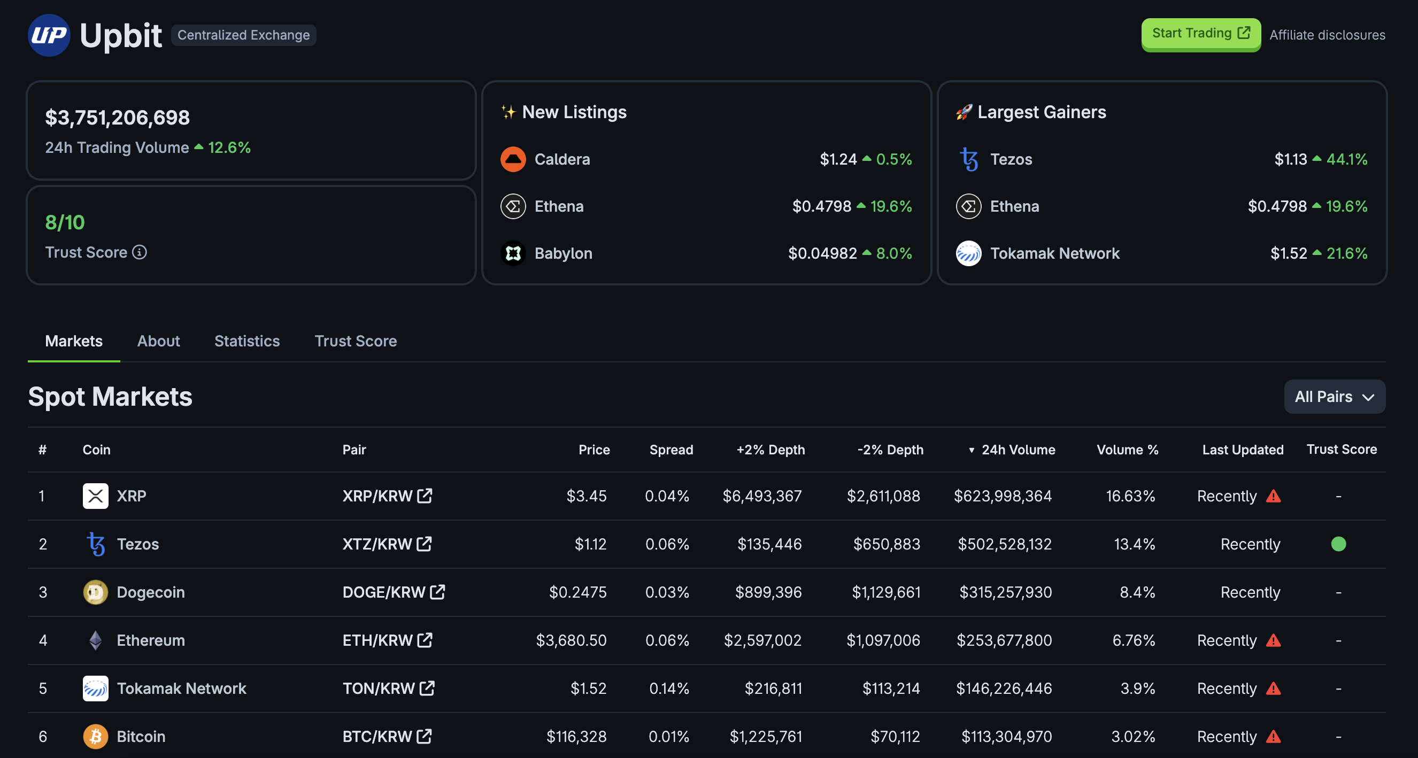Click the 16.63% volume percentage cell

1131,496
